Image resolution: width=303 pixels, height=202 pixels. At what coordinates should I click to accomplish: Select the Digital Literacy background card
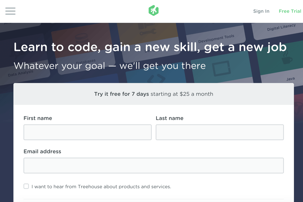(278, 30)
